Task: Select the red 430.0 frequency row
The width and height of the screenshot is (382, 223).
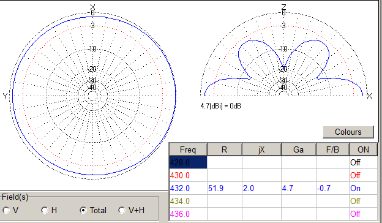Action: point(274,175)
